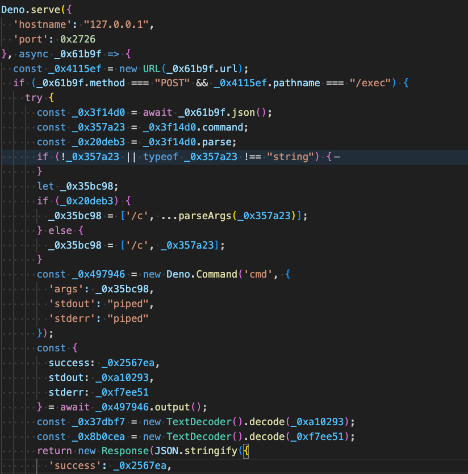Screen dimensions: 468x474
Task: Click the output method call
Action: pyautogui.click(x=173, y=407)
